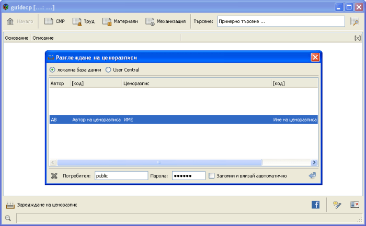The image size is (366, 226).
Task: Maximize the guidecp window
Action: (349, 7)
